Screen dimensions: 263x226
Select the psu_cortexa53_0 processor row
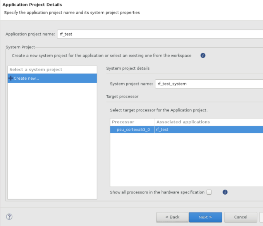[133, 130]
